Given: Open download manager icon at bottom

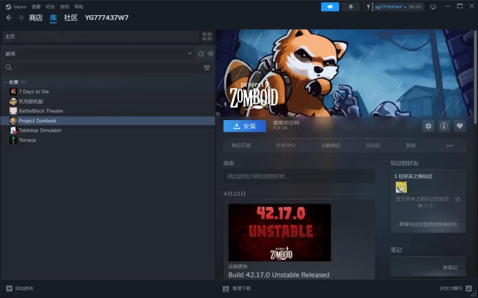Looking at the screenshot, I should (x=226, y=288).
